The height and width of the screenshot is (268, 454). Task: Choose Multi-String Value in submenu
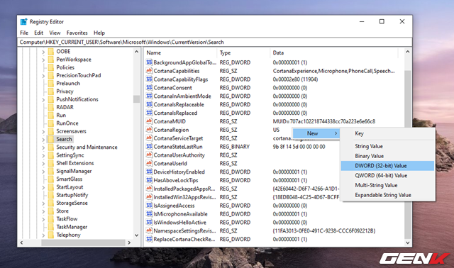tap(387, 185)
